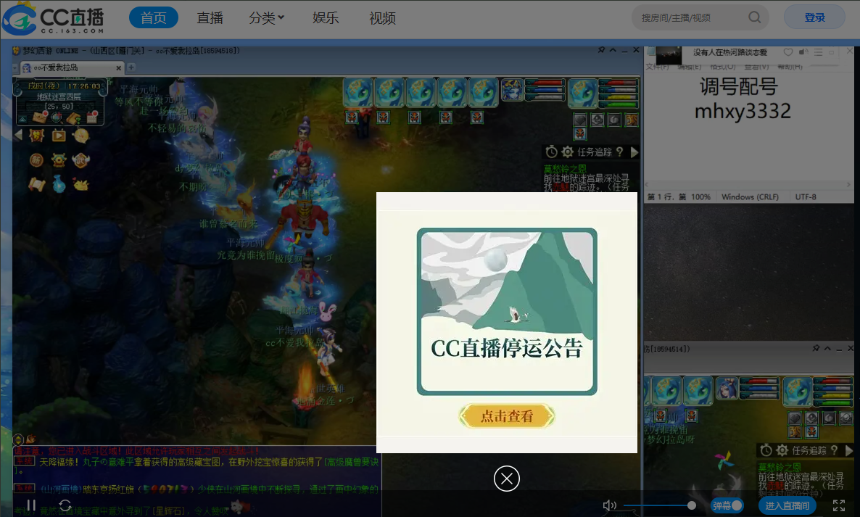Image resolution: width=860 pixels, height=517 pixels.
Task: Click the UTF-8 encoding status entry
Action: tap(806, 197)
